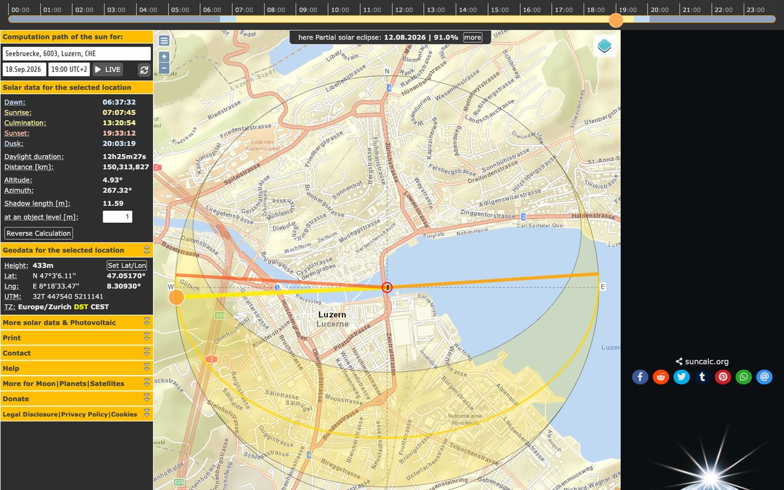Start LIVE sun tracking
Viewport: 784px width, 490px height.
[x=108, y=69]
